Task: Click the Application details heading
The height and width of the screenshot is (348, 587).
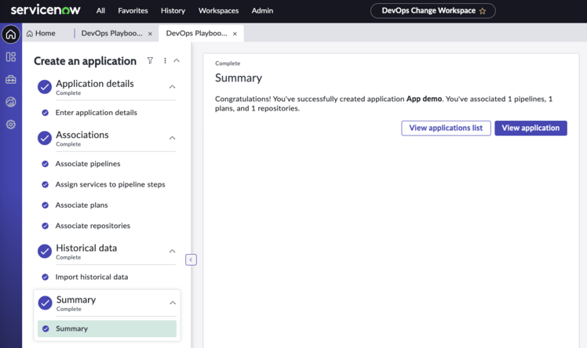Action: click(95, 83)
